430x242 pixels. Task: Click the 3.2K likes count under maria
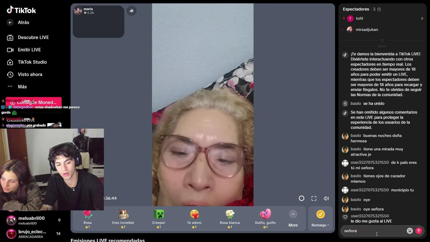pyautogui.click(x=89, y=13)
